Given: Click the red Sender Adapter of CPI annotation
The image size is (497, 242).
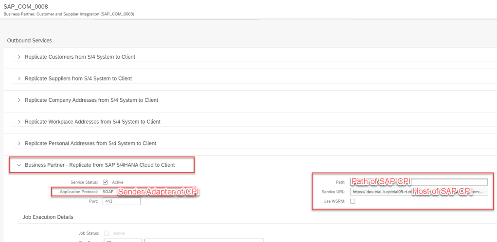Looking at the screenshot, I should click(159, 192).
